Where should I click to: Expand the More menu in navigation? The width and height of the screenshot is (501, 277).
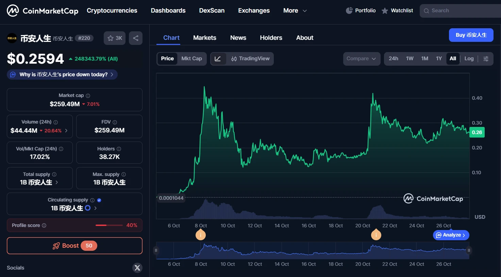295,11
